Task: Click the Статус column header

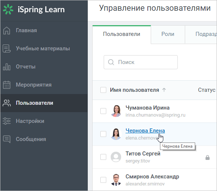Action: point(207,90)
